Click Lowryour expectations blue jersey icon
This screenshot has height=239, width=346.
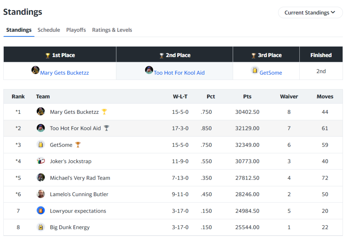coord(41,211)
